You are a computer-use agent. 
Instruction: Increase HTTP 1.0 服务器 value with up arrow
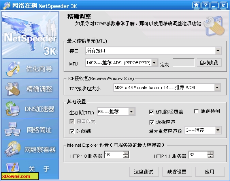tap(126, 153)
